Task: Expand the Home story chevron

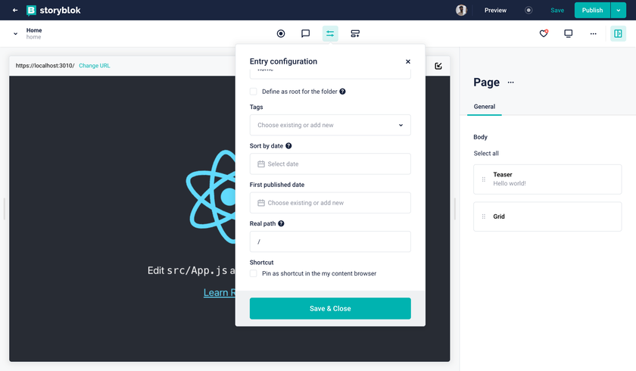Action: pos(15,33)
